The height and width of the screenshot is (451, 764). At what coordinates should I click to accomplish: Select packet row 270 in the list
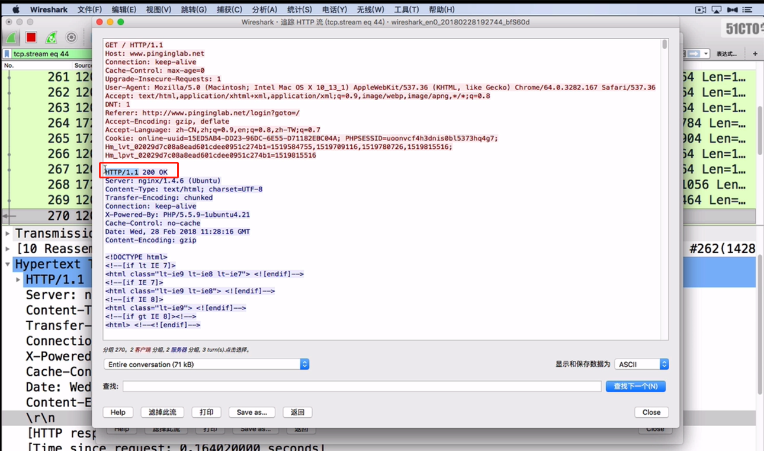[x=47, y=215]
